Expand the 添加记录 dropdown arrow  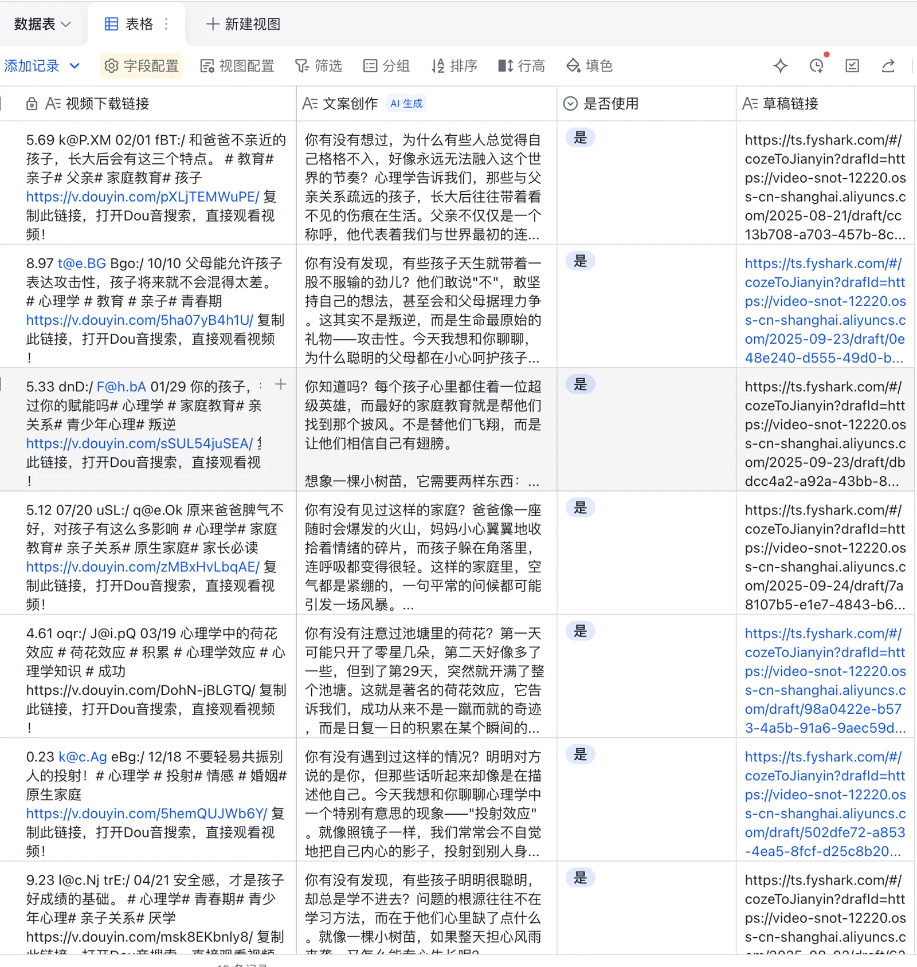click(75, 66)
